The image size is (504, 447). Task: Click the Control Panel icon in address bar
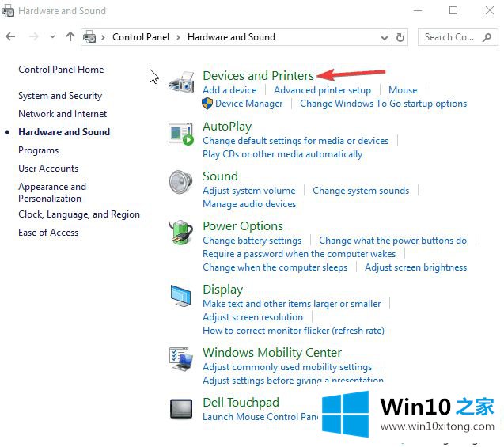(x=89, y=37)
